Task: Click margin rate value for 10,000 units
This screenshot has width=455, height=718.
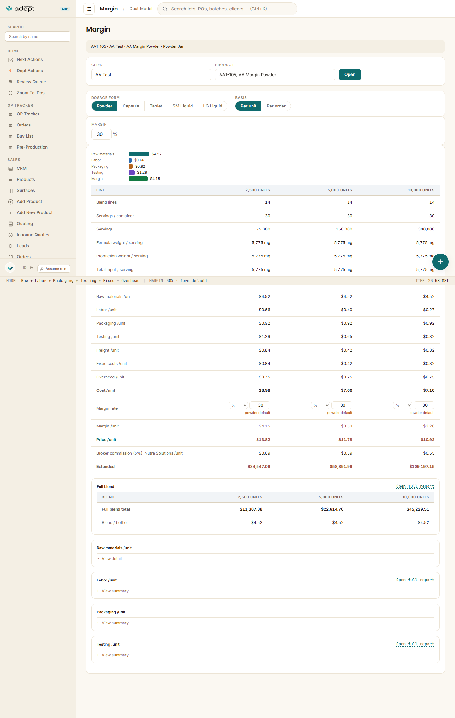Action: (x=424, y=405)
